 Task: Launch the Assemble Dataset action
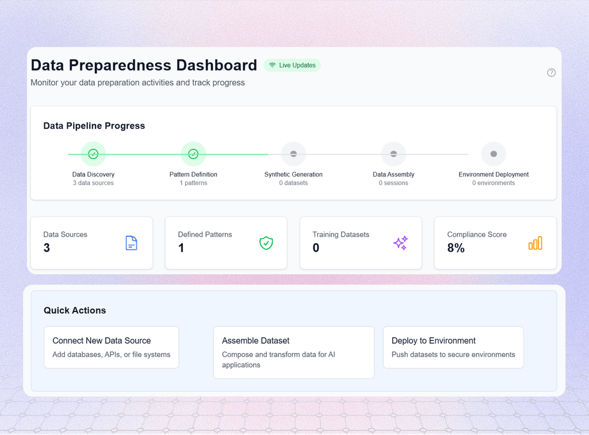[x=294, y=352]
